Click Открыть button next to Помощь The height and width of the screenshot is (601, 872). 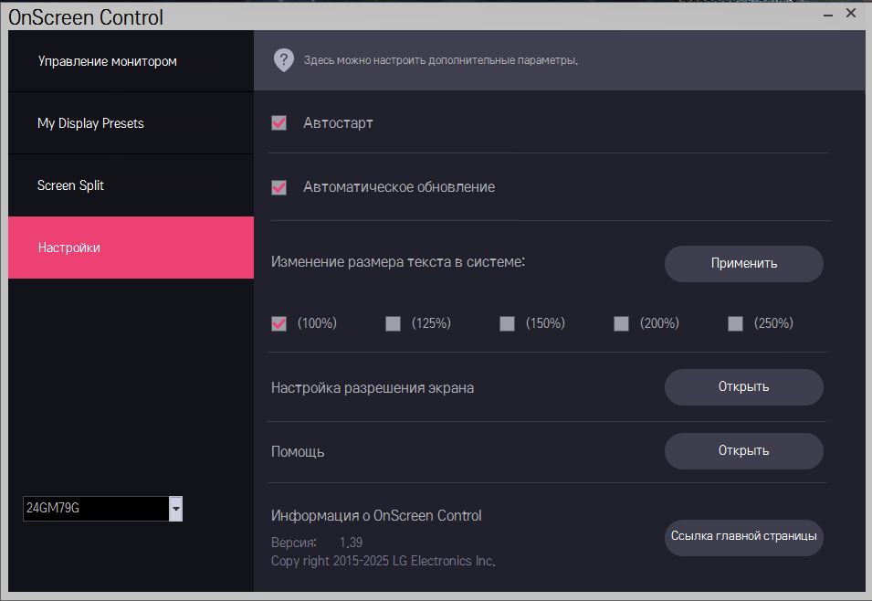pyautogui.click(x=743, y=450)
